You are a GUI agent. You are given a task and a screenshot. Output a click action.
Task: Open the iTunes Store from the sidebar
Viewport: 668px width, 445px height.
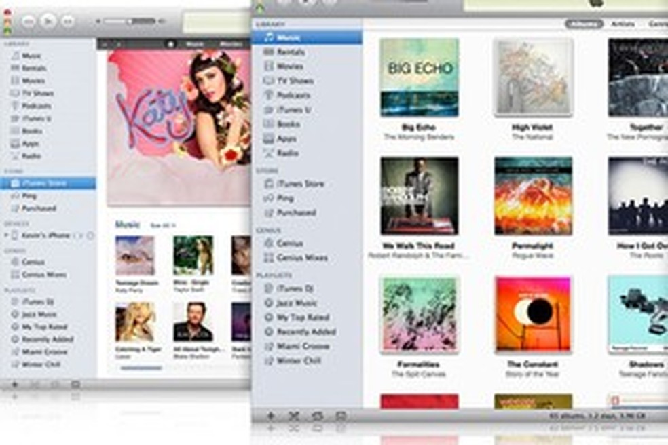(297, 182)
